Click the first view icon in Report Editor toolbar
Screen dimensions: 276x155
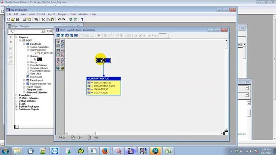[58, 35]
